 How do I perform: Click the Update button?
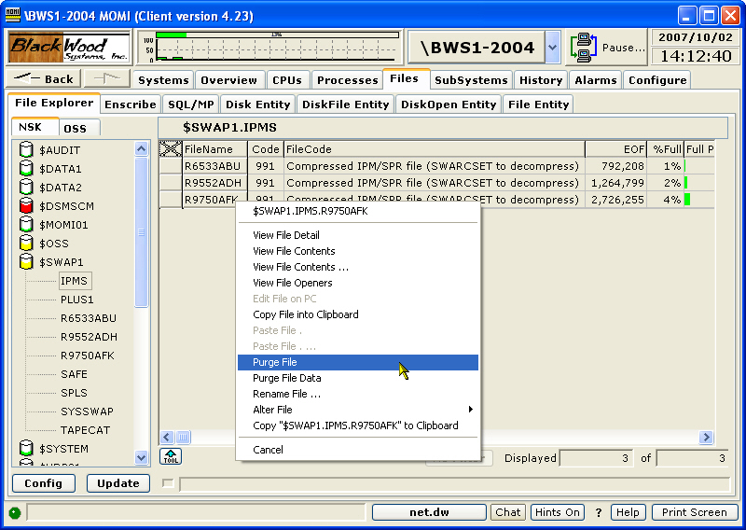tap(118, 483)
